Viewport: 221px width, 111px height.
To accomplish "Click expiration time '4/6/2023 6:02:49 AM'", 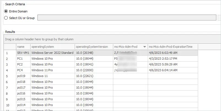I will point(173,53).
